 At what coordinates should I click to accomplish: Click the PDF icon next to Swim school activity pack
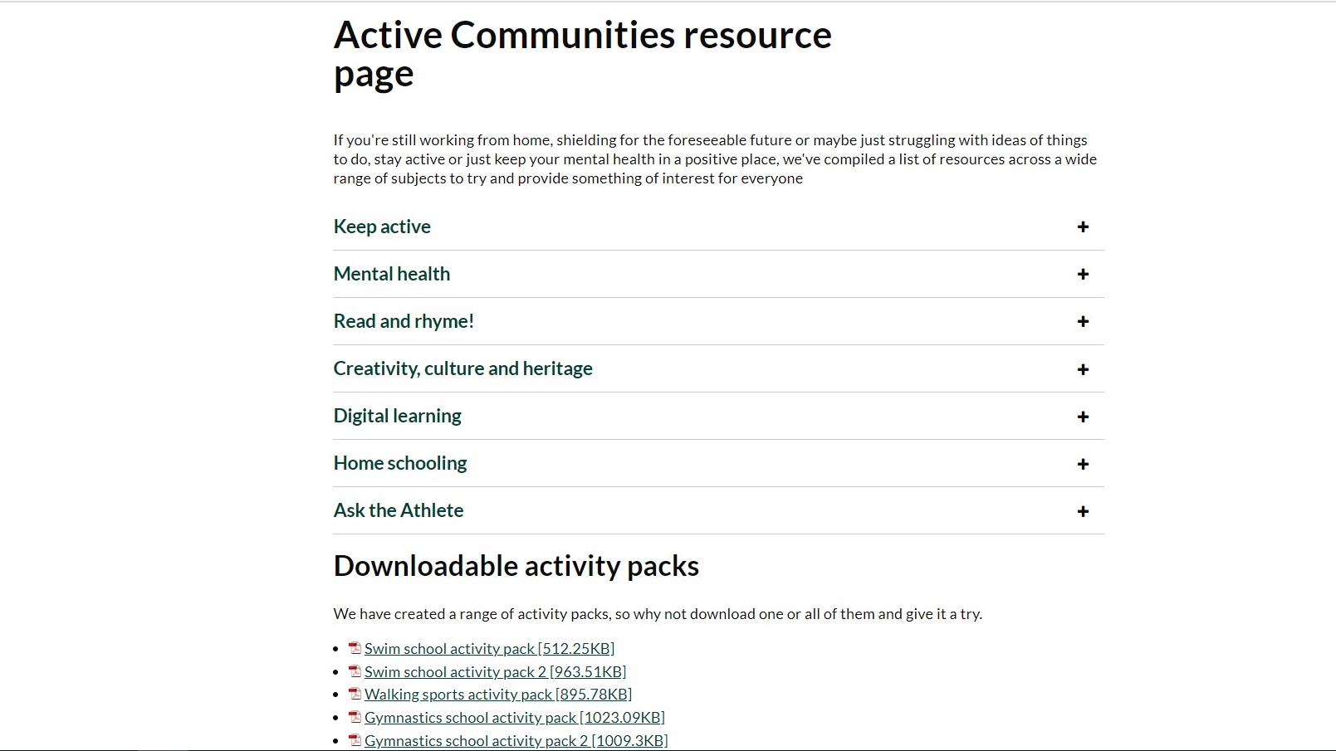tap(355, 648)
